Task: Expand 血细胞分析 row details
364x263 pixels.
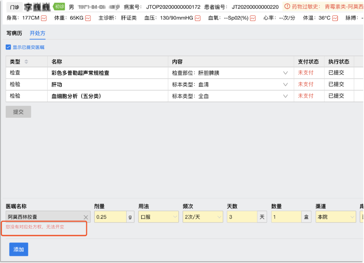Action: (x=285, y=96)
